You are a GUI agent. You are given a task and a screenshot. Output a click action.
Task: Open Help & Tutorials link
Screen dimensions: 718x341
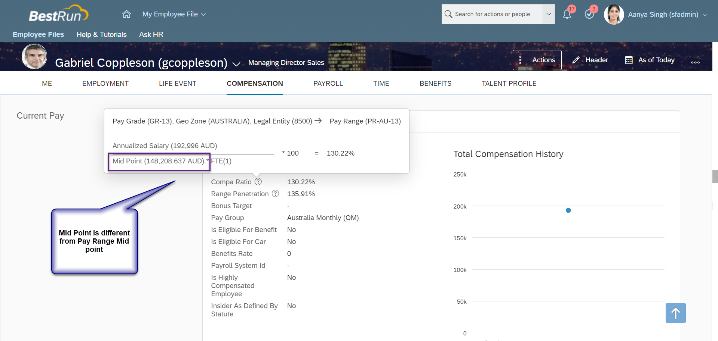point(102,34)
